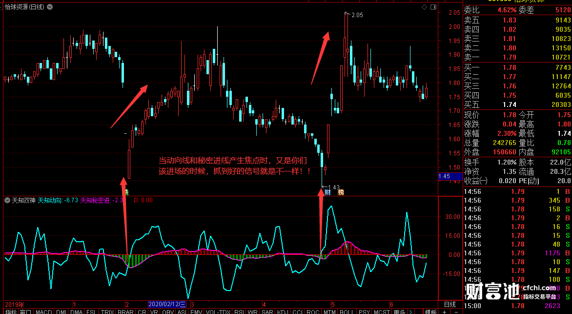Open the 窗口 tab
Image resolution: width=572 pixels, height=314 pixels.
coord(25,312)
